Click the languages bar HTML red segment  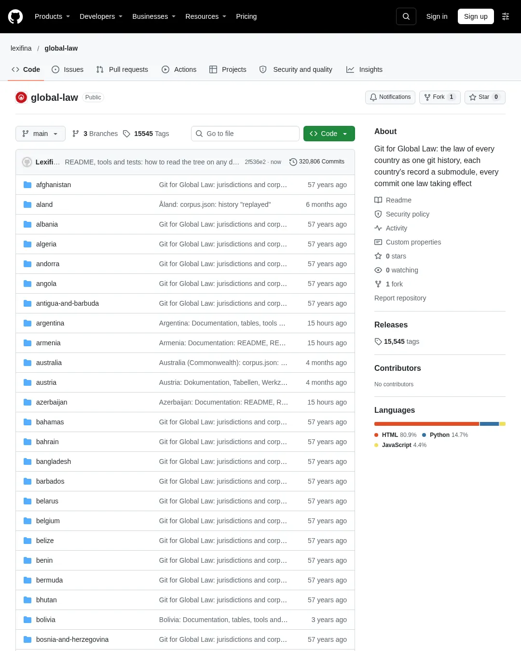click(426, 424)
